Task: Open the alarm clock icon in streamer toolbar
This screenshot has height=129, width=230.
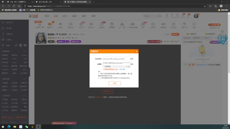Action: pyautogui.click(x=112, y=24)
